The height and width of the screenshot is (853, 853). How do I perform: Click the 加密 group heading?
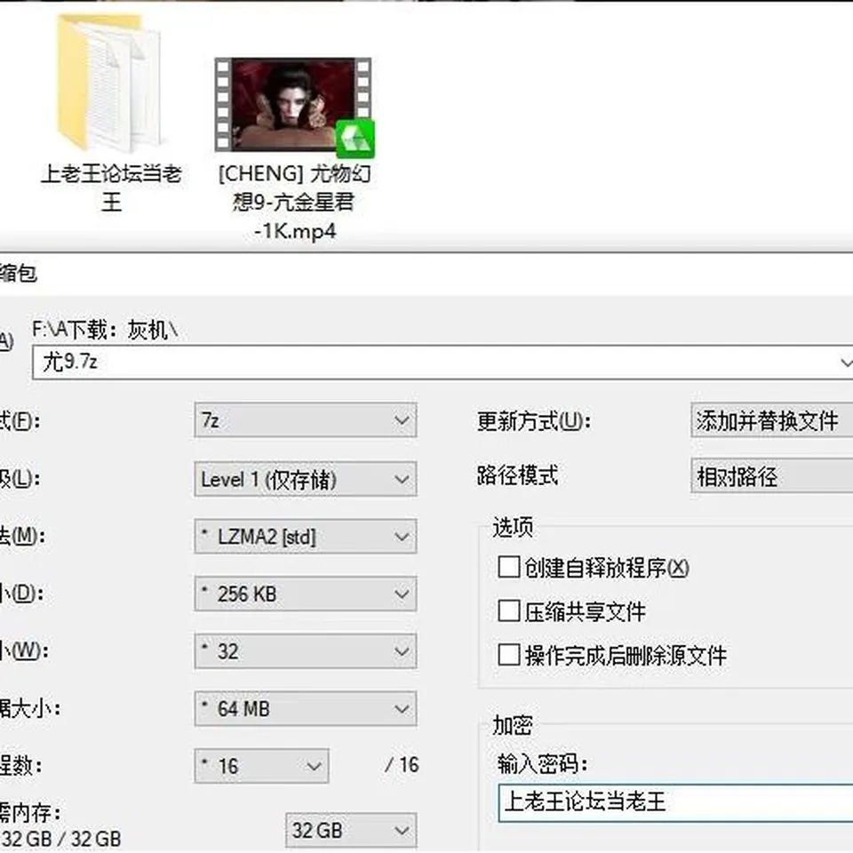[x=513, y=725]
